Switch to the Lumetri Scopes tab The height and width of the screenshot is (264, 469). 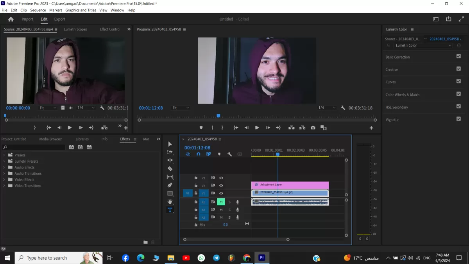coord(75,29)
